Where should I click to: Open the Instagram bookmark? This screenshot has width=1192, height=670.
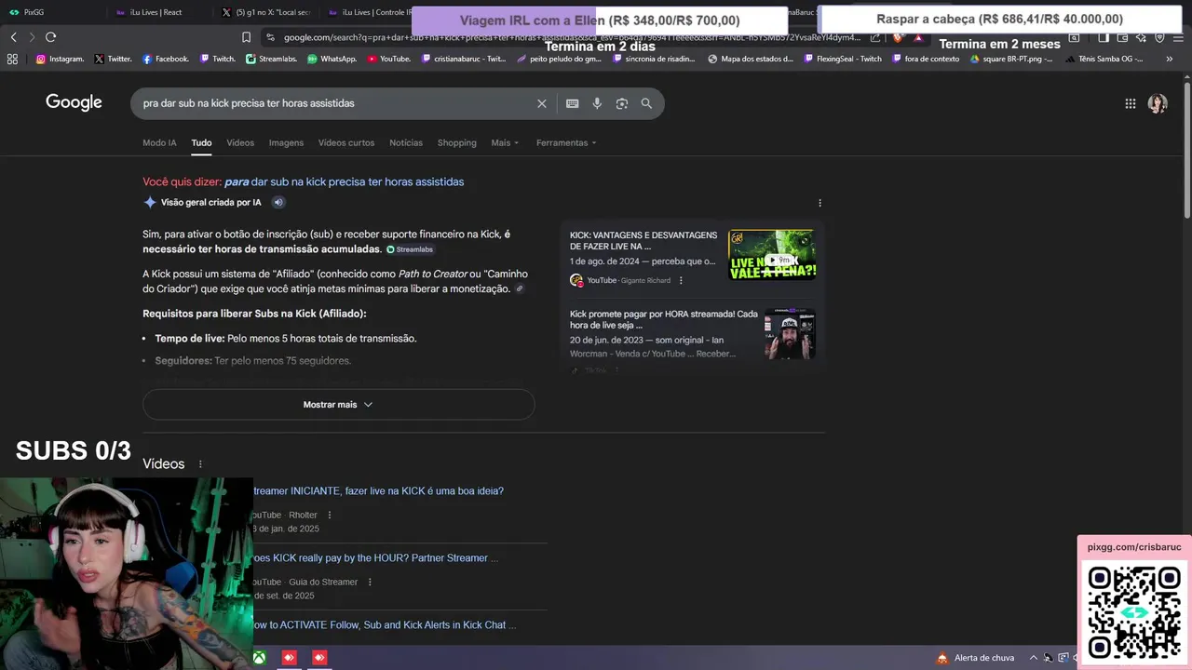tap(60, 59)
